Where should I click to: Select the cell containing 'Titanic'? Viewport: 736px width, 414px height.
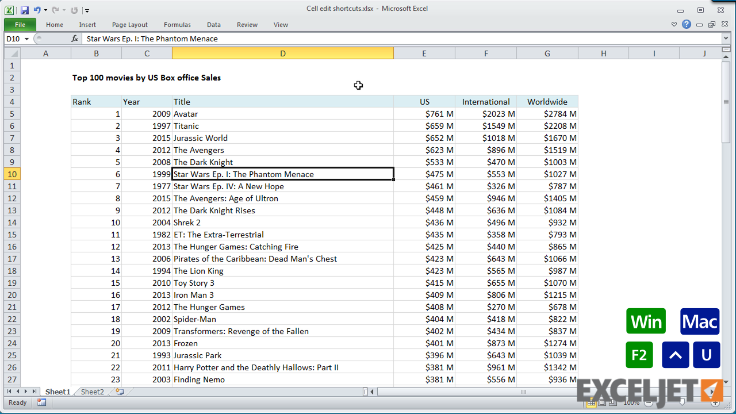click(x=283, y=126)
